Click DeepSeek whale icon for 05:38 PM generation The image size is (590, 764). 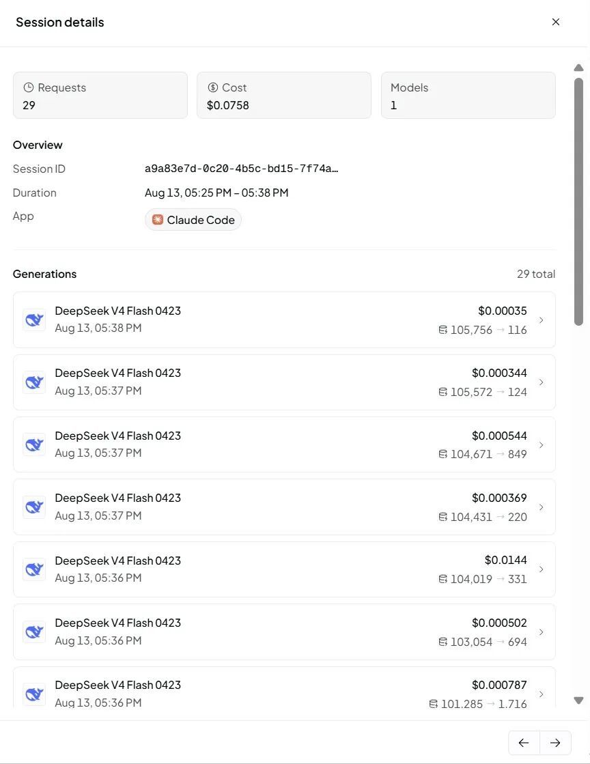34,320
